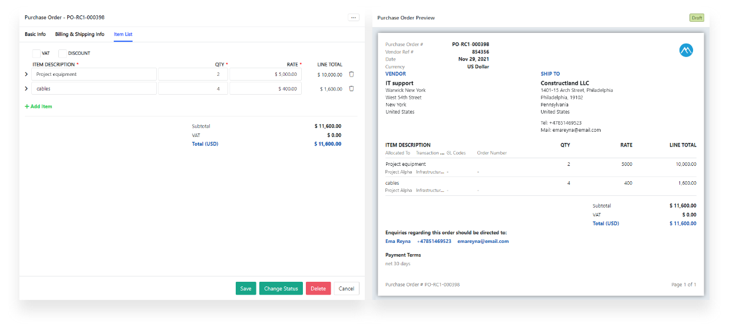Image resolution: width=729 pixels, height=330 pixels.
Task: Click the Add Item link
Action: point(38,106)
